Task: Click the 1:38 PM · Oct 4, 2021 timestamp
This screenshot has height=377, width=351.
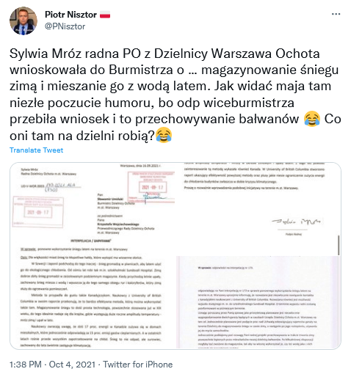Action: point(52,365)
